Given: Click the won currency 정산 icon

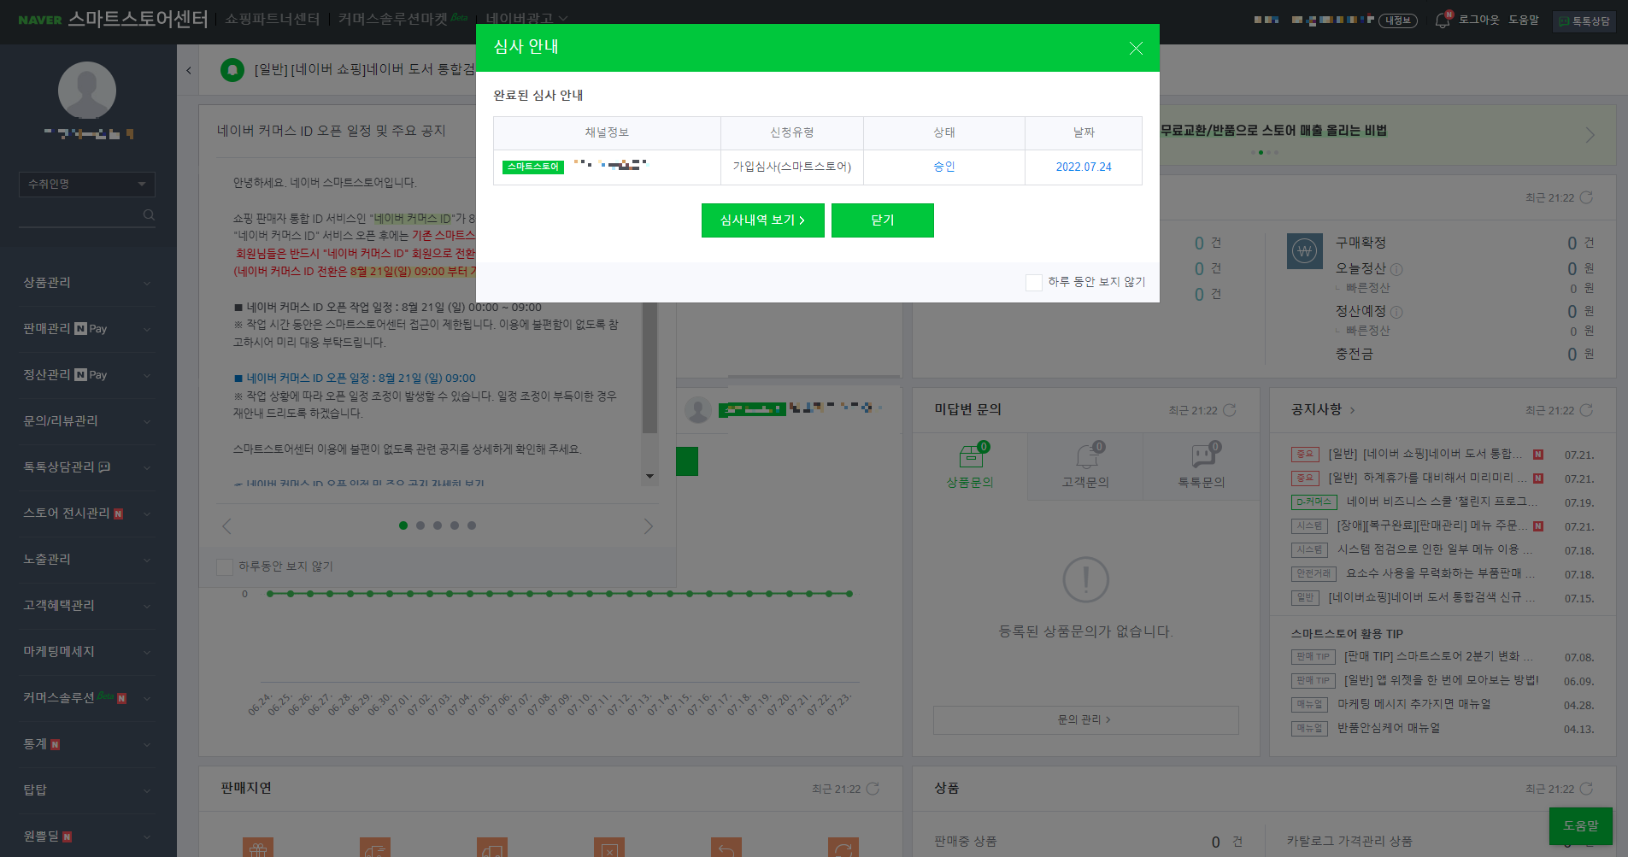Looking at the screenshot, I should (1304, 251).
